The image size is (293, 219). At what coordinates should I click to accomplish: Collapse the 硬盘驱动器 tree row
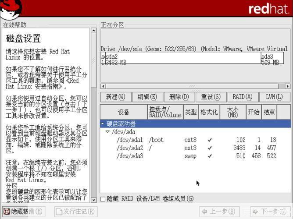(x=103, y=124)
